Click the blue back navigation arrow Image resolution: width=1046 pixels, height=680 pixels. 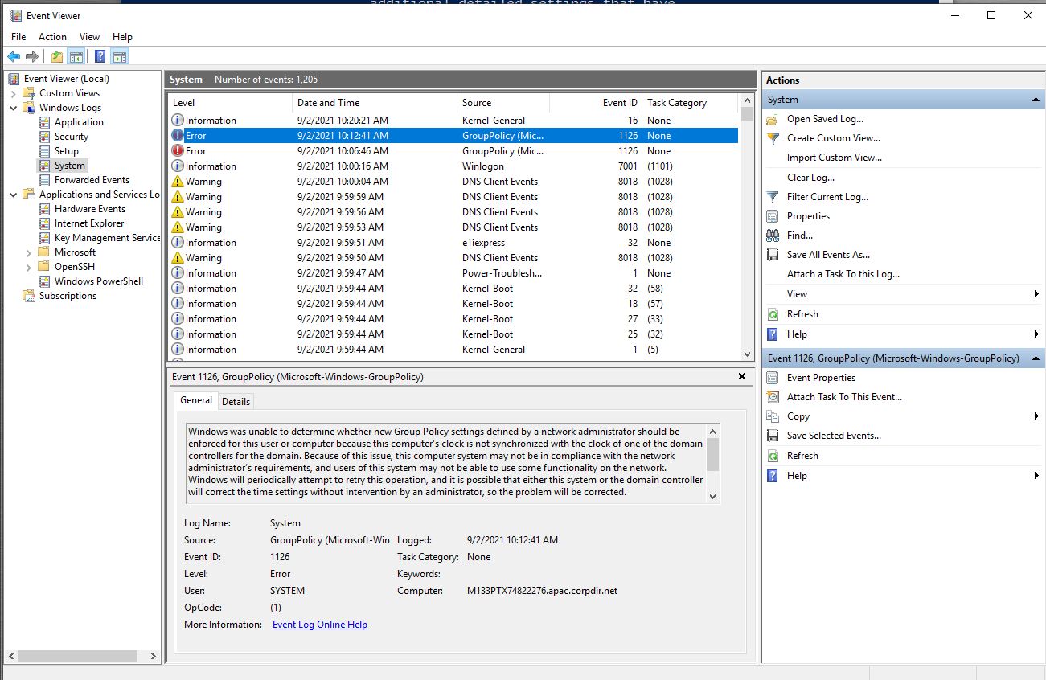(13, 55)
